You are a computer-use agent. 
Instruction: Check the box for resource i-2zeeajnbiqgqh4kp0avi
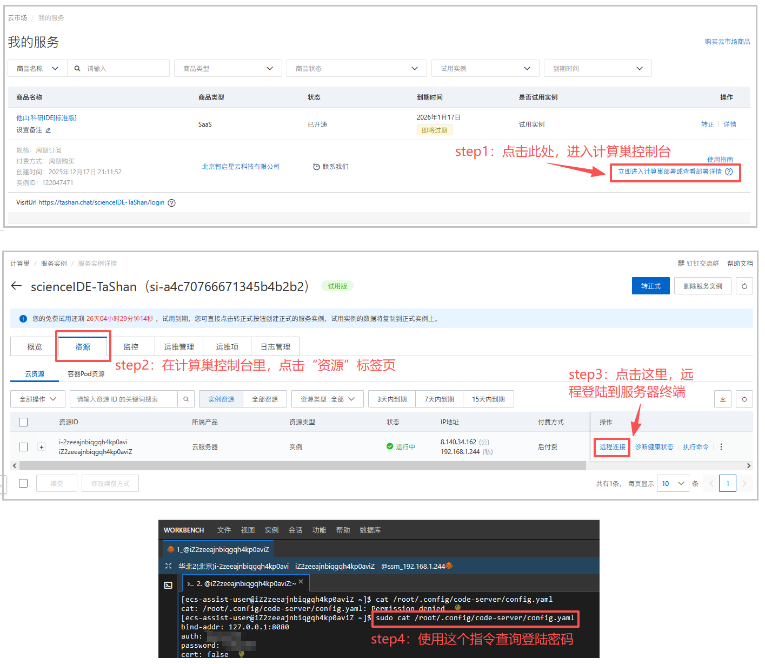click(23, 447)
